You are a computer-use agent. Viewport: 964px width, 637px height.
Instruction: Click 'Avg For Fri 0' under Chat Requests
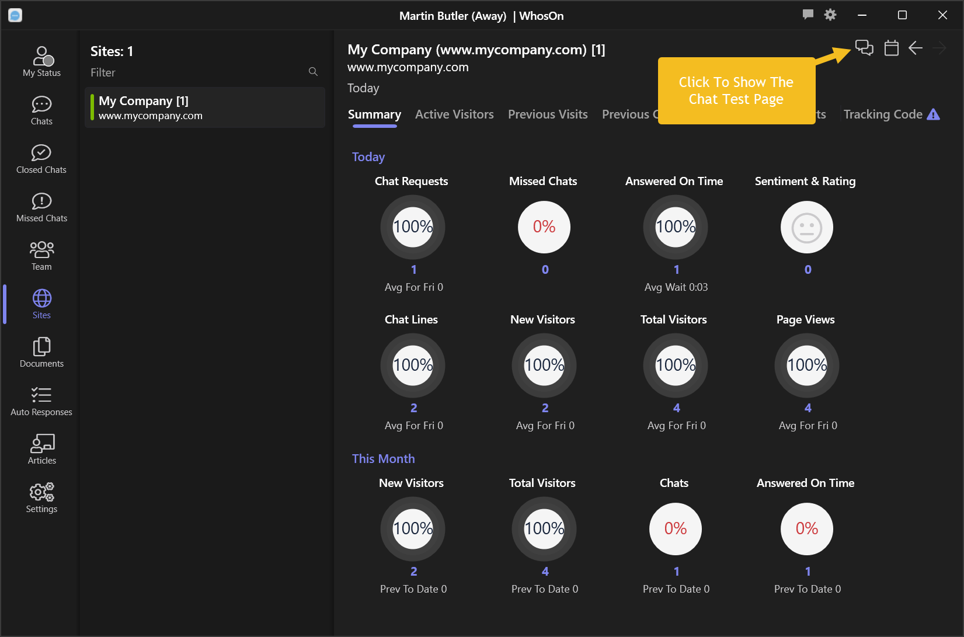414,287
